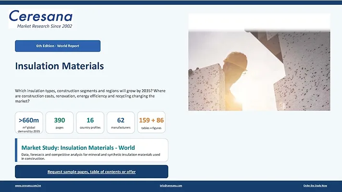Screen dimensions: 342x192
Task: Select the '16 country profiles' card
Action: (90, 122)
